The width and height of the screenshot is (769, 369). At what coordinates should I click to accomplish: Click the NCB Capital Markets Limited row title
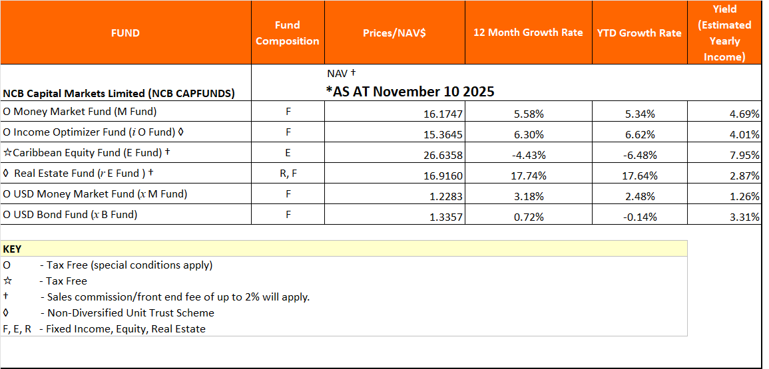(119, 94)
